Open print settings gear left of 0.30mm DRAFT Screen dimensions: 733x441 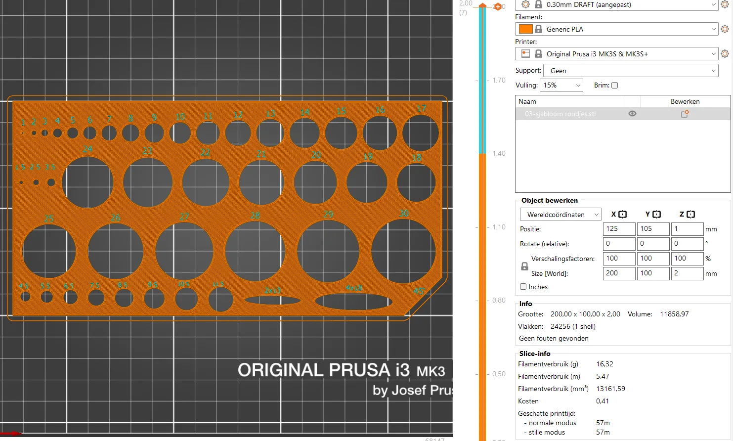pos(525,4)
